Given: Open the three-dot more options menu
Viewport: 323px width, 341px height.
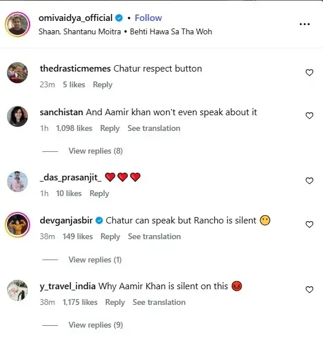Looking at the screenshot, I should pos(304,24).
